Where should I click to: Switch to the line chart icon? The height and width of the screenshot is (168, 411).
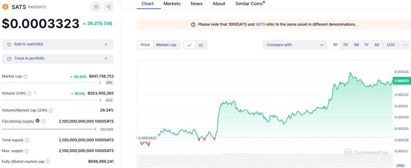point(189,45)
